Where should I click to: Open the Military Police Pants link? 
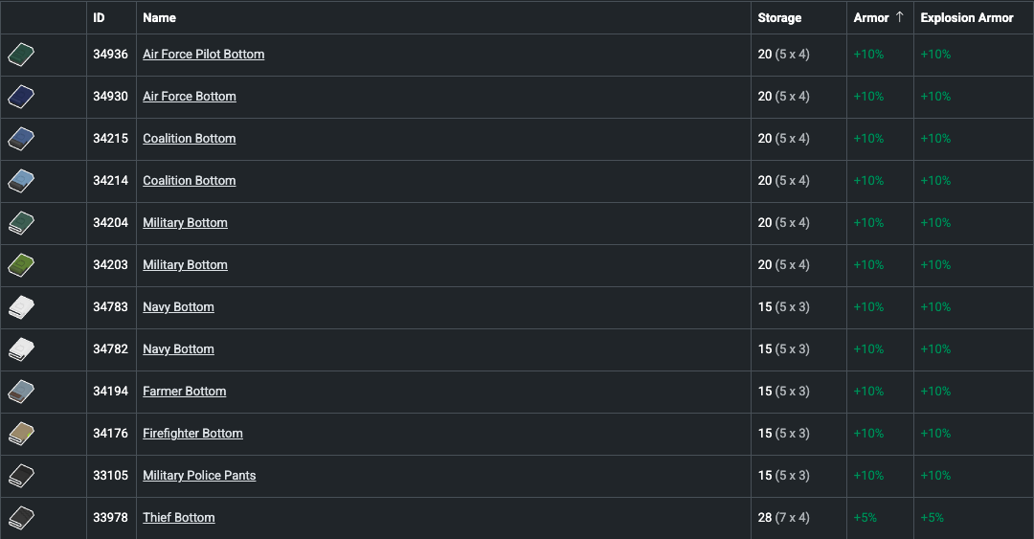tap(199, 476)
